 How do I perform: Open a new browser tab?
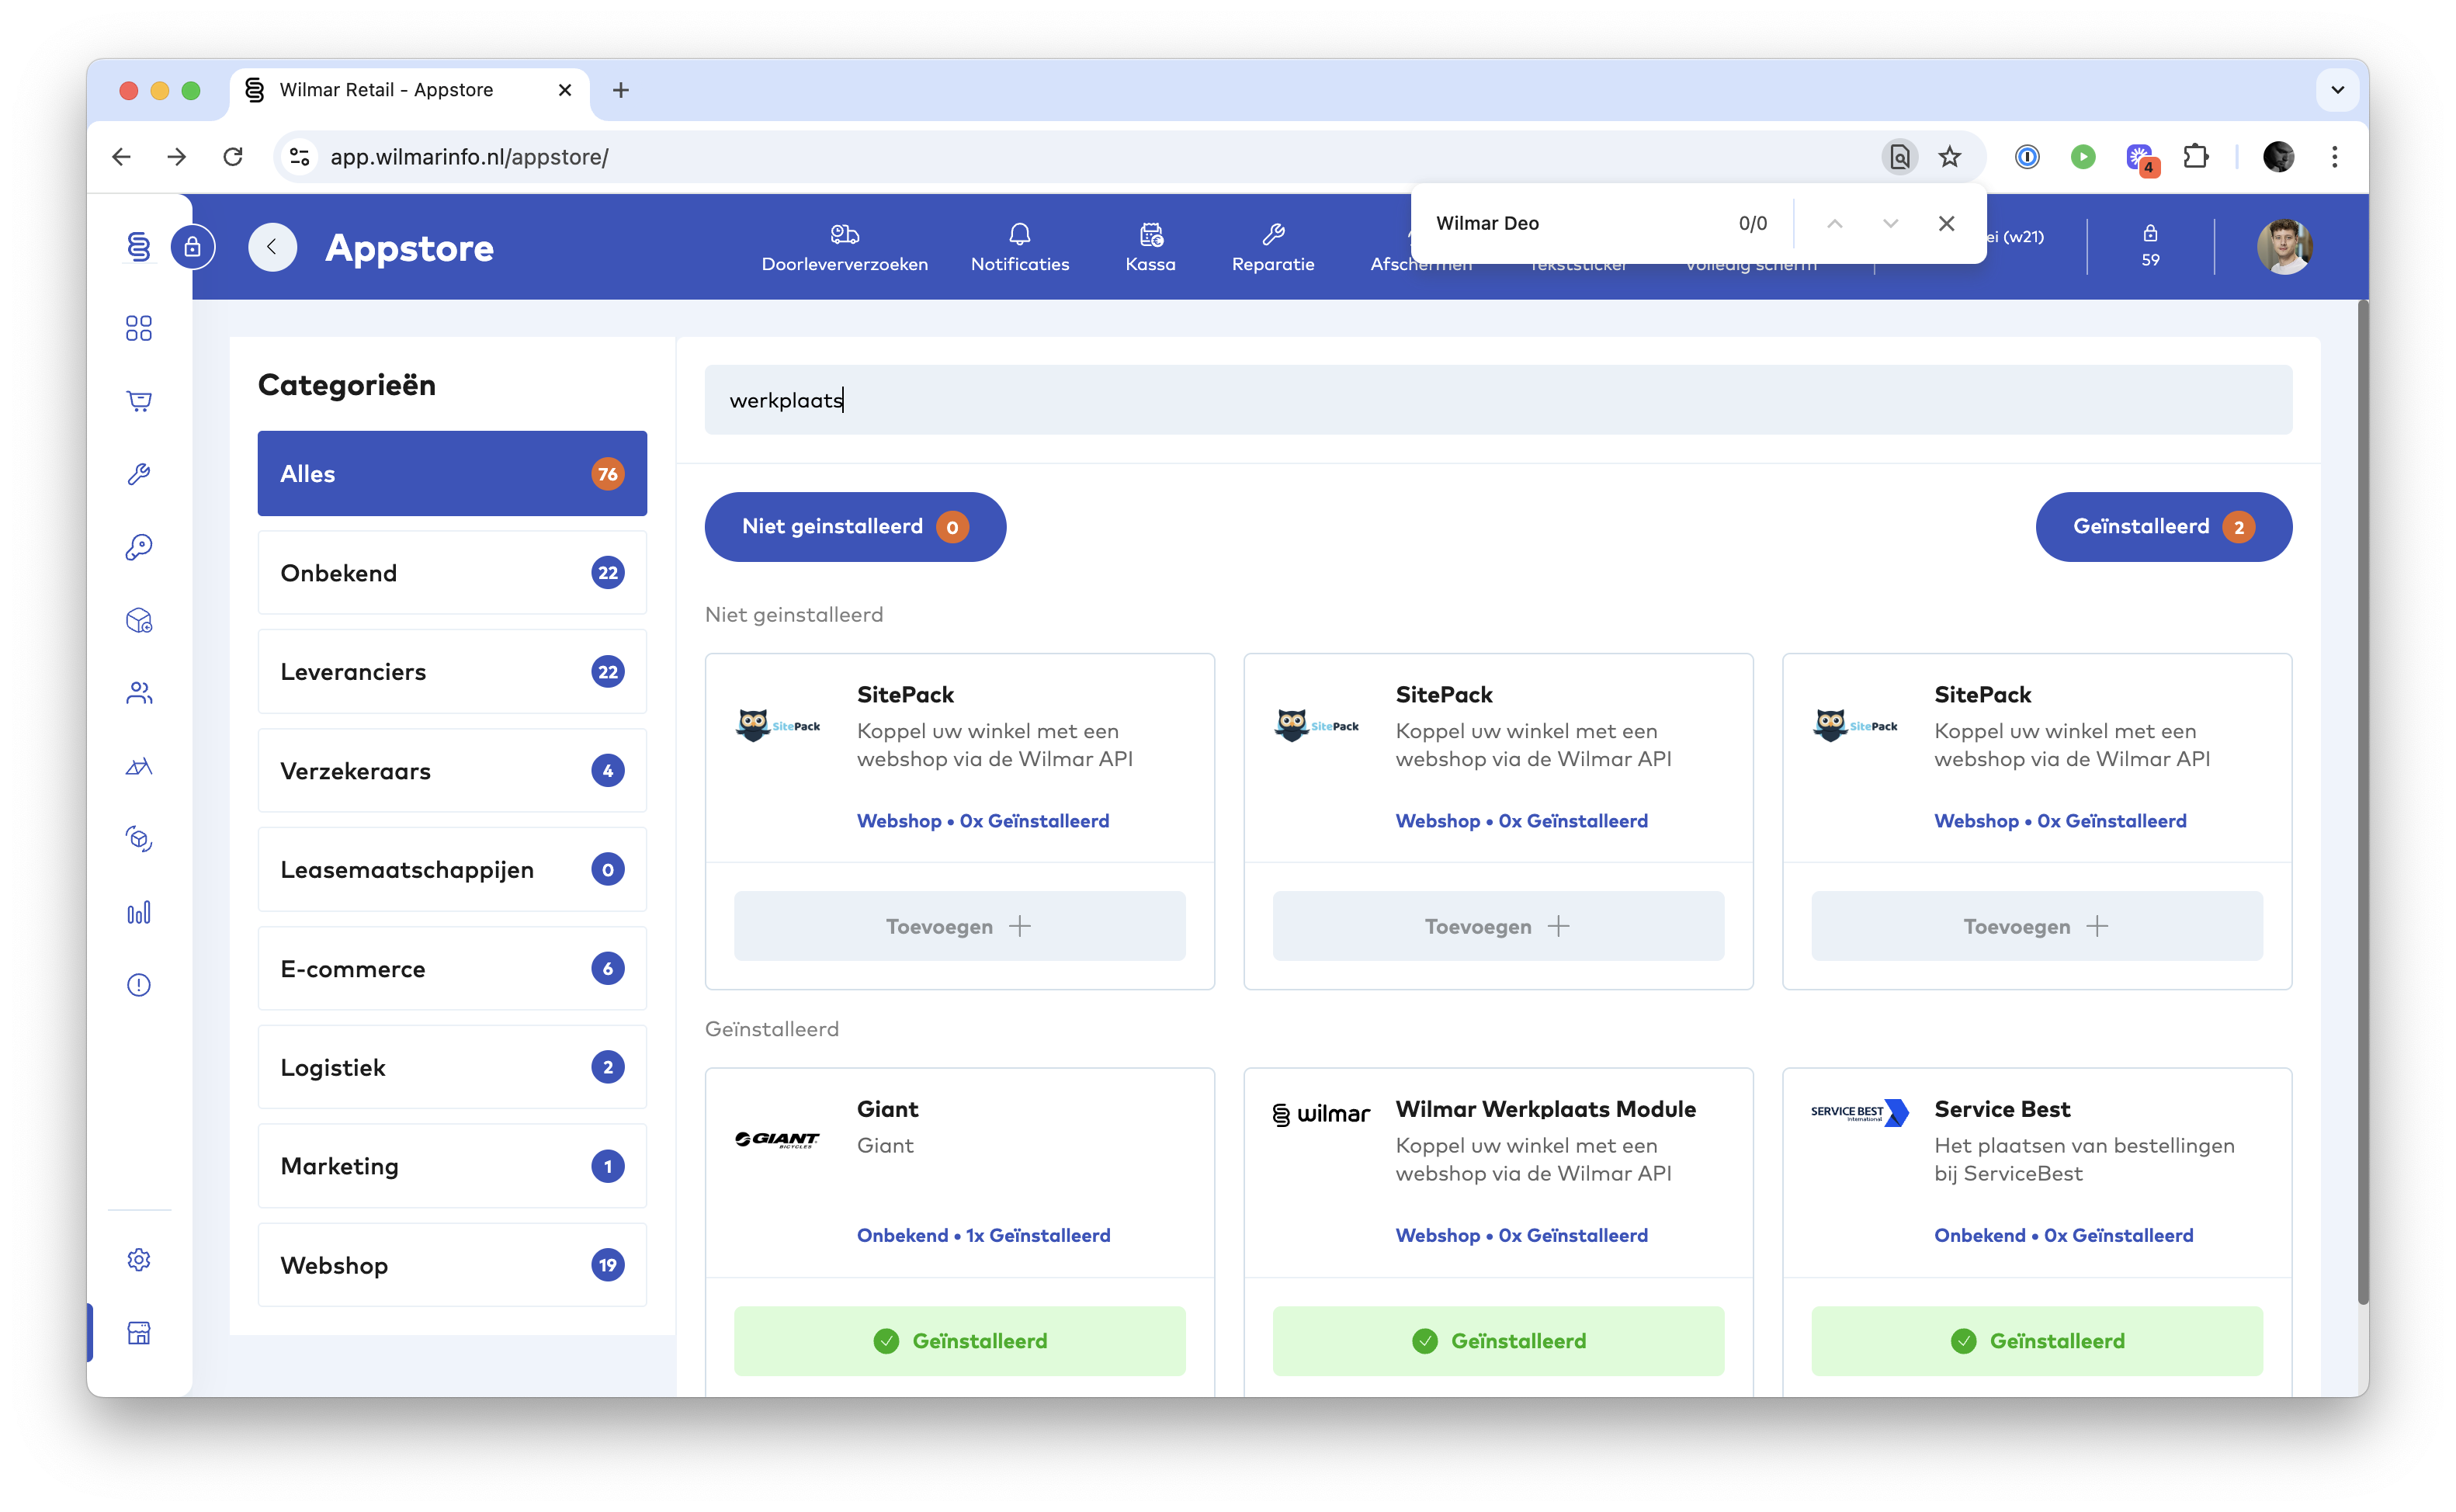(620, 90)
